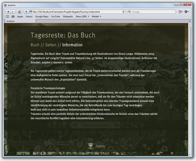Screen dimensions: 196x161
Task: Expand the News (100) bookmarks folder
Action: pos(83,17)
